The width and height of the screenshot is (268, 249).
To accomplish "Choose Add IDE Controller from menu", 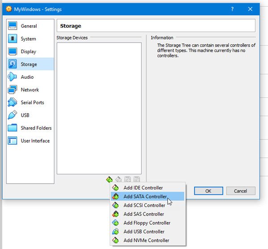I will coord(143,188).
